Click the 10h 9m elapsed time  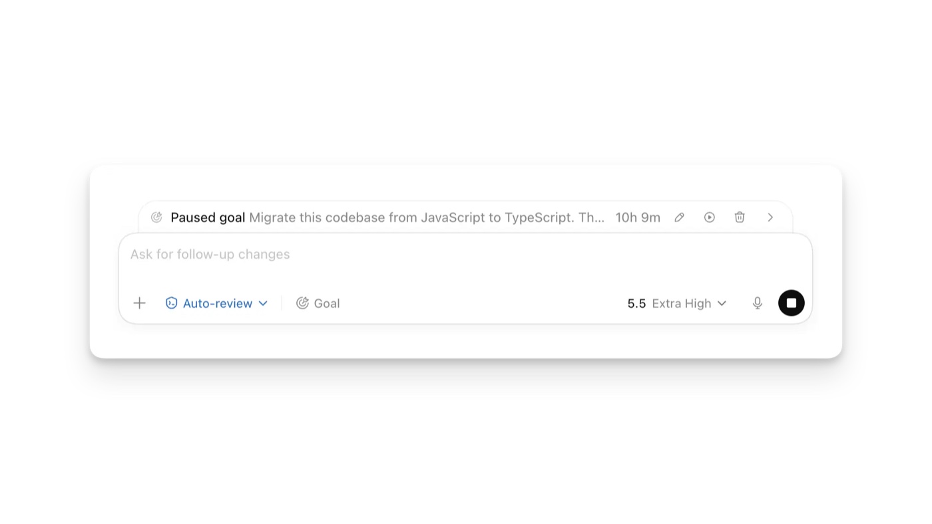point(638,217)
